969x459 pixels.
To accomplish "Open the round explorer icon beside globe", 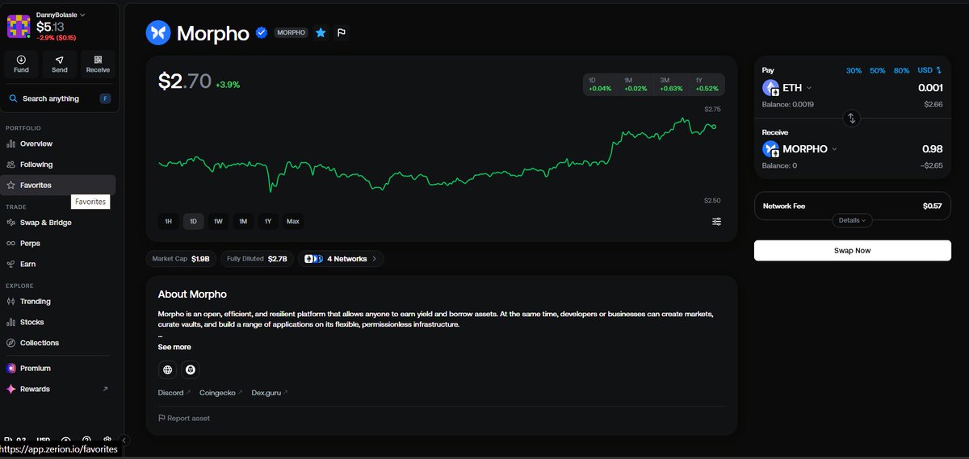I will coord(191,369).
